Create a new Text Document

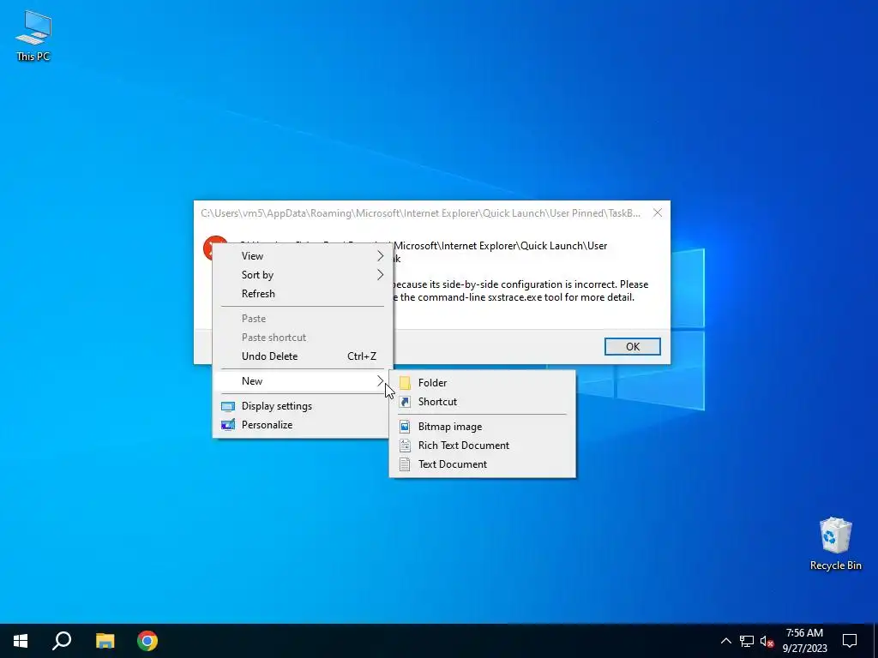coord(482,464)
